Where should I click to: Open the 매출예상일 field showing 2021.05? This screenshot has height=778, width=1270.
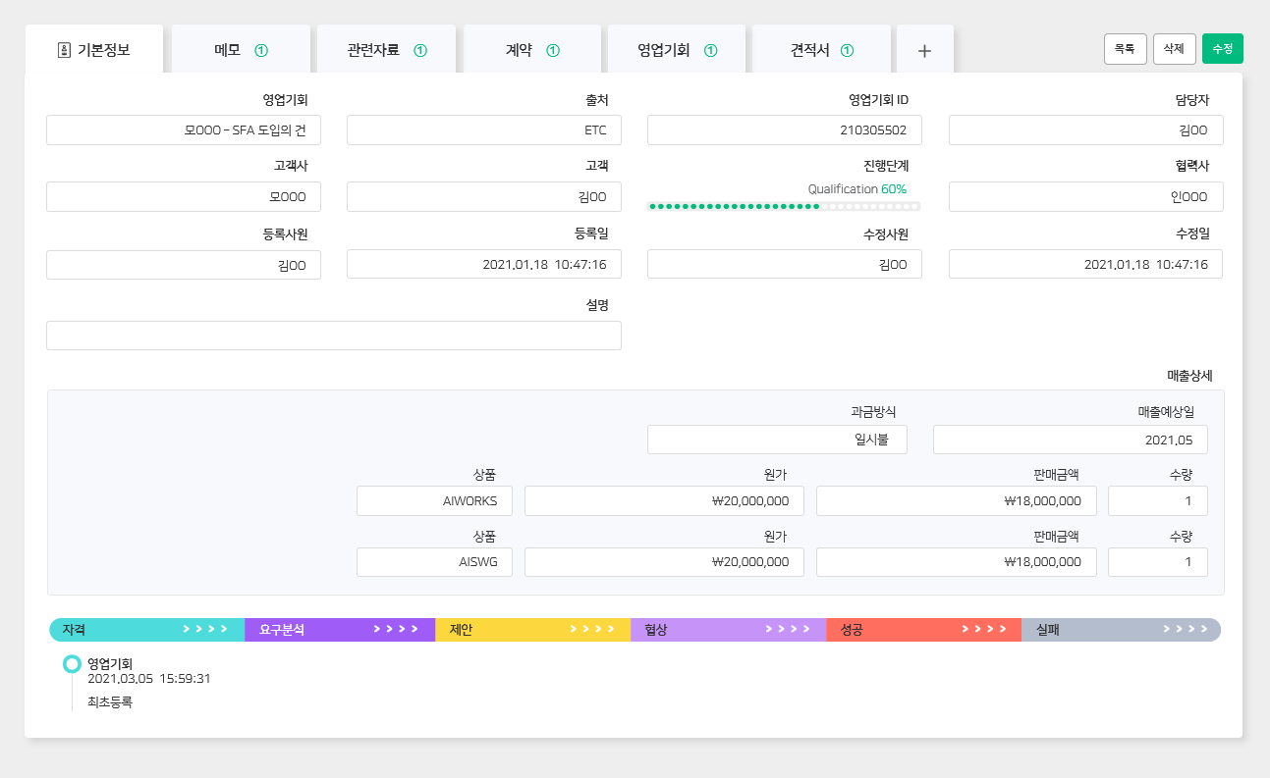click(x=1071, y=440)
